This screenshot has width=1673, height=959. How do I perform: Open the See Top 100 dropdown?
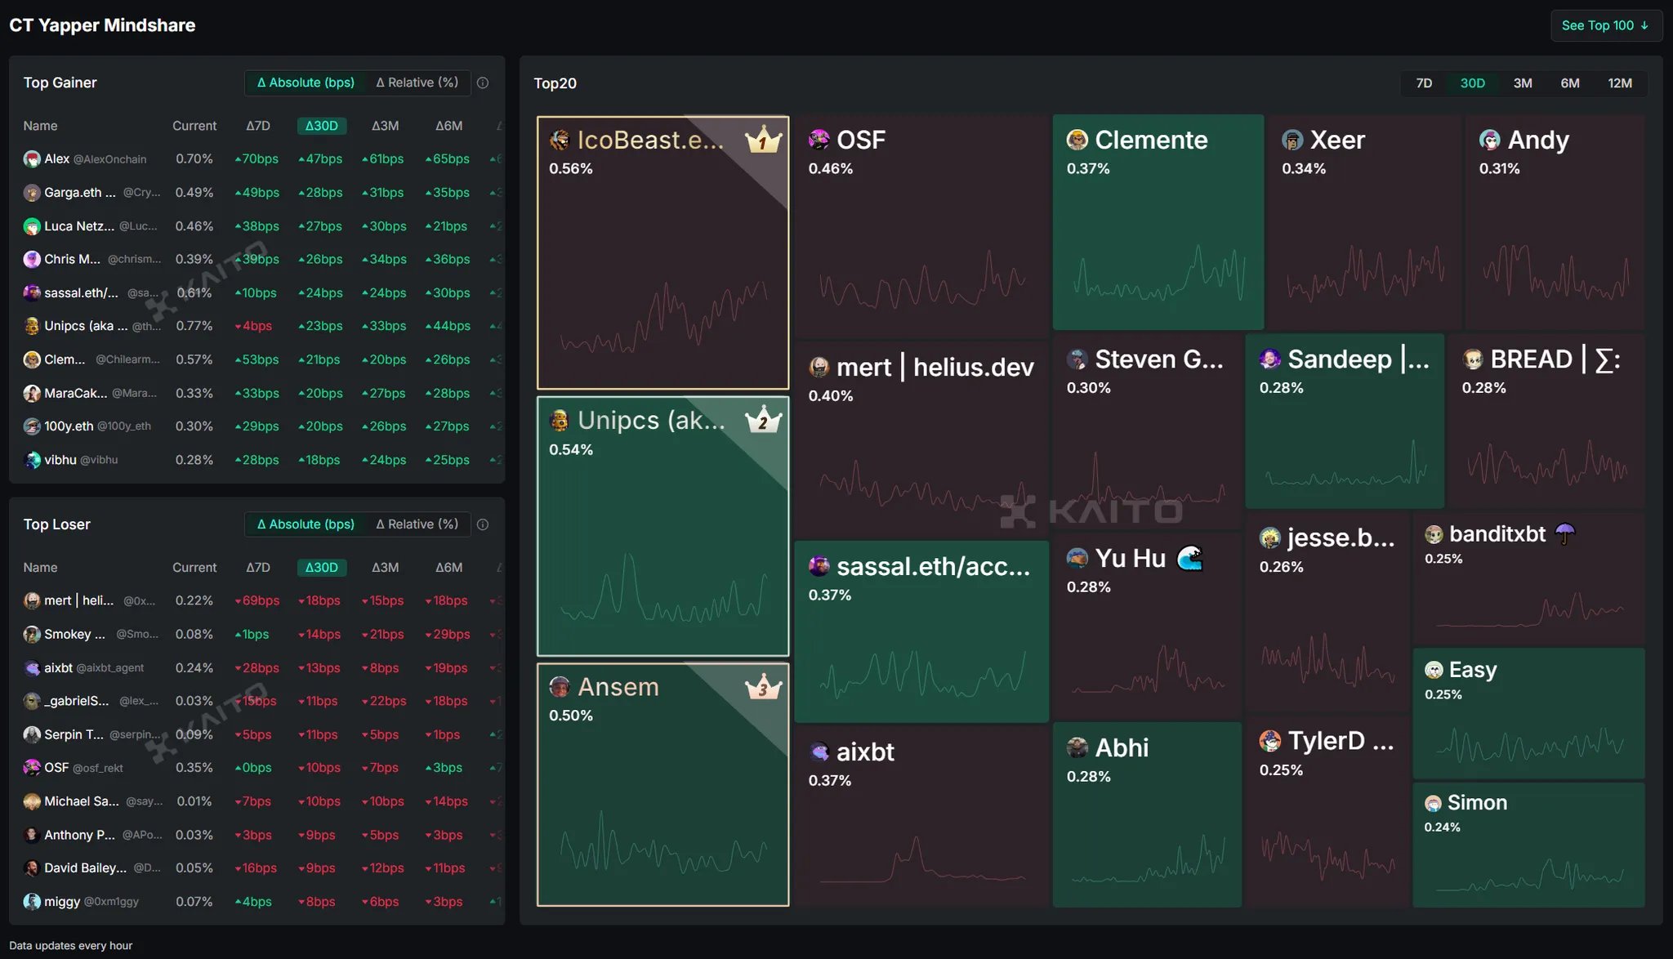(x=1604, y=25)
